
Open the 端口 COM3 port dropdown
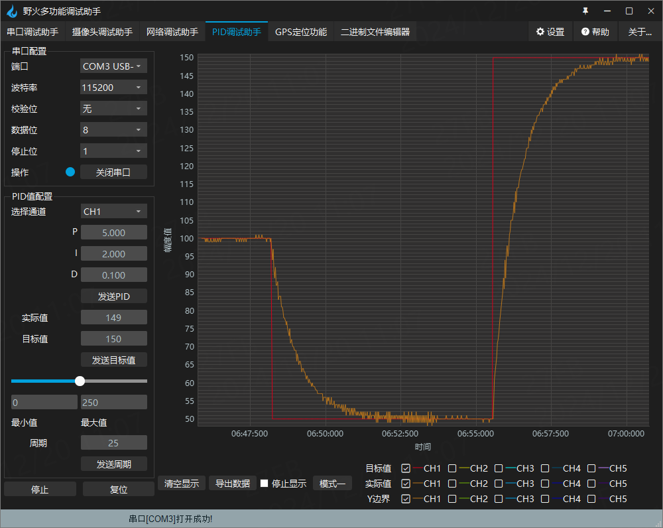click(113, 66)
